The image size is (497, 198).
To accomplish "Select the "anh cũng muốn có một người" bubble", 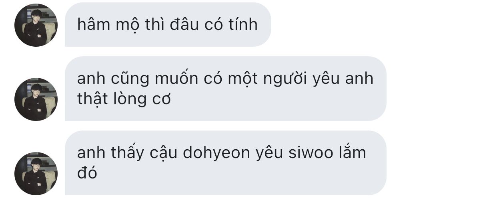I will point(225,89).
